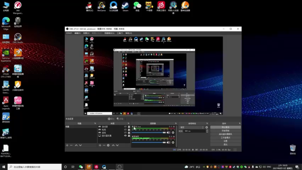Open the GeForce Experience desktop shortcut
Image resolution: width=302 pixels, height=170 pixels.
point(6,56)
